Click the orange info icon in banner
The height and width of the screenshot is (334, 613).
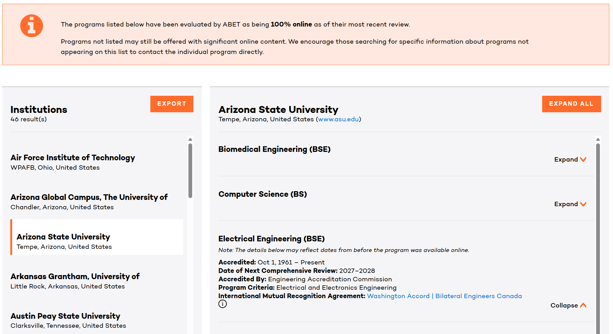pos(32,26)
